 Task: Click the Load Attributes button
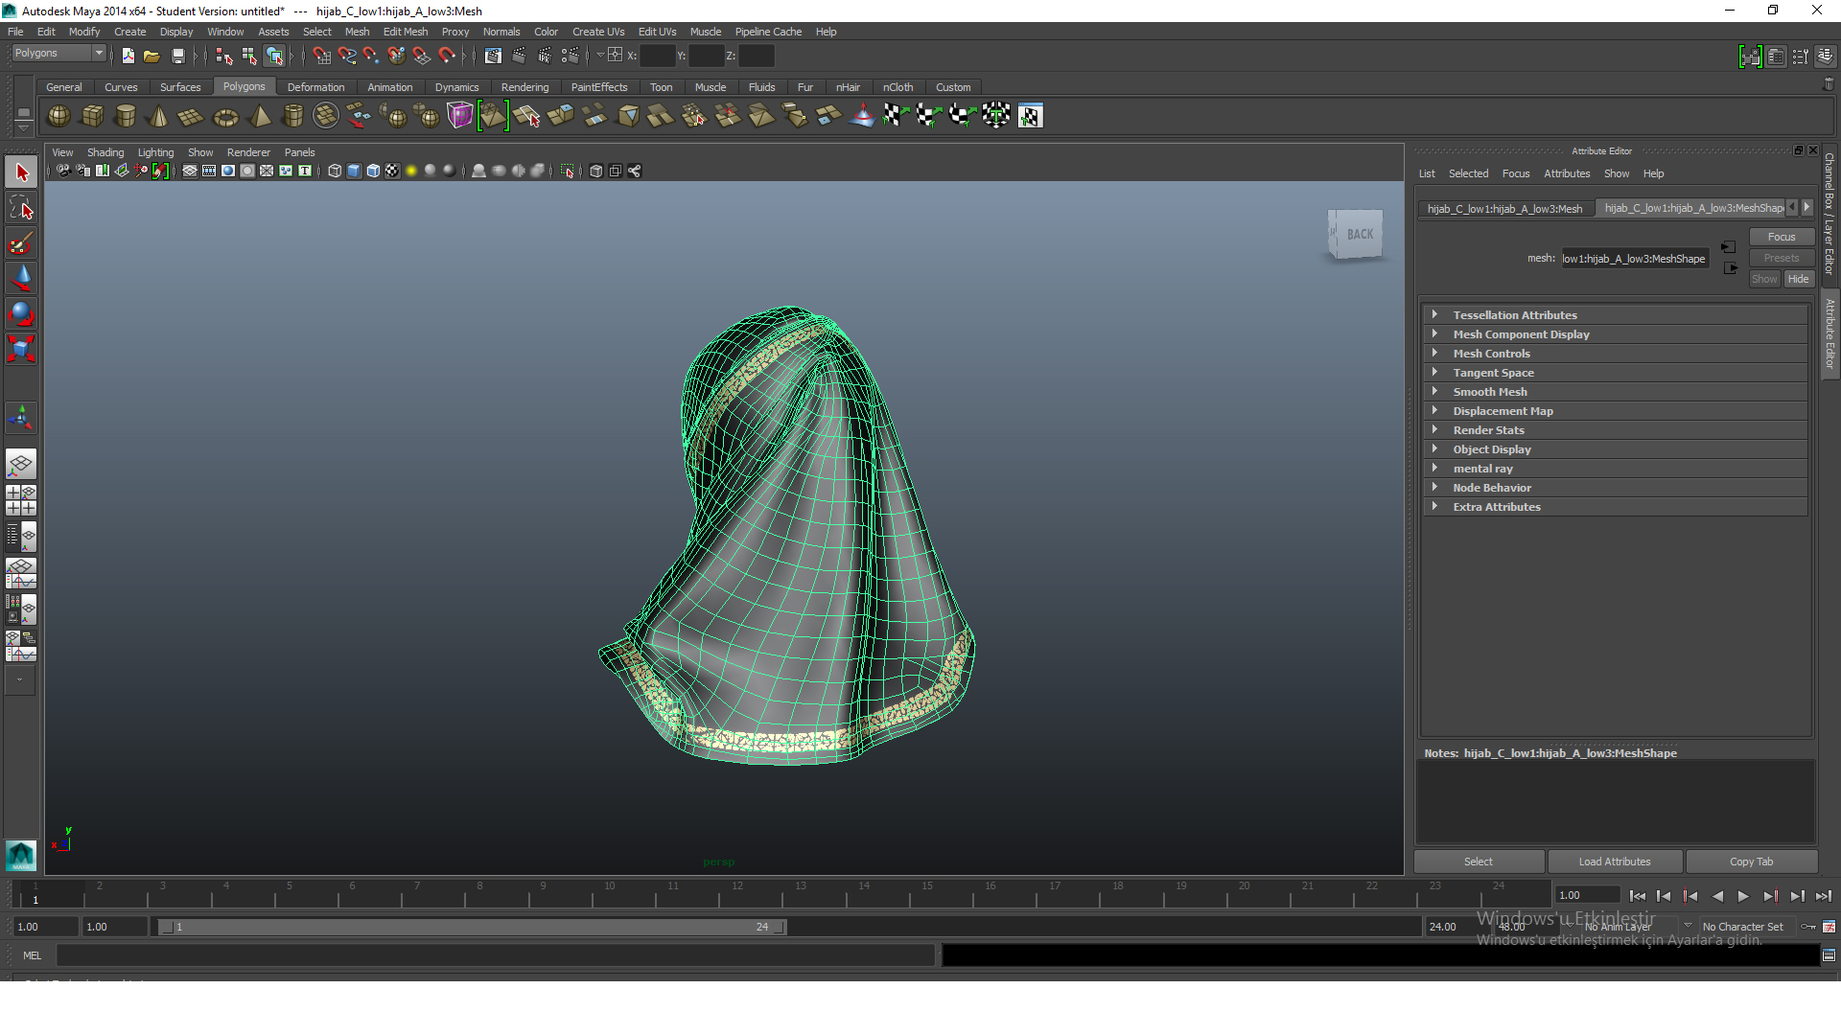tap(1615, 862)
